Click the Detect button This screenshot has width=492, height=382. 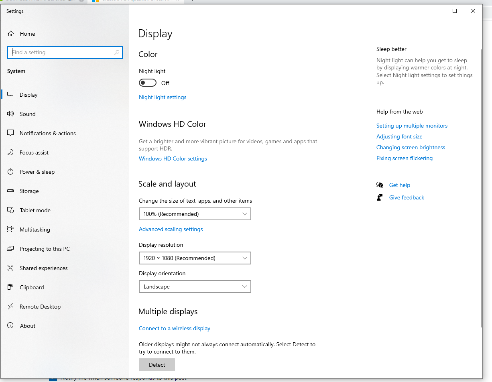click(157, 365)
